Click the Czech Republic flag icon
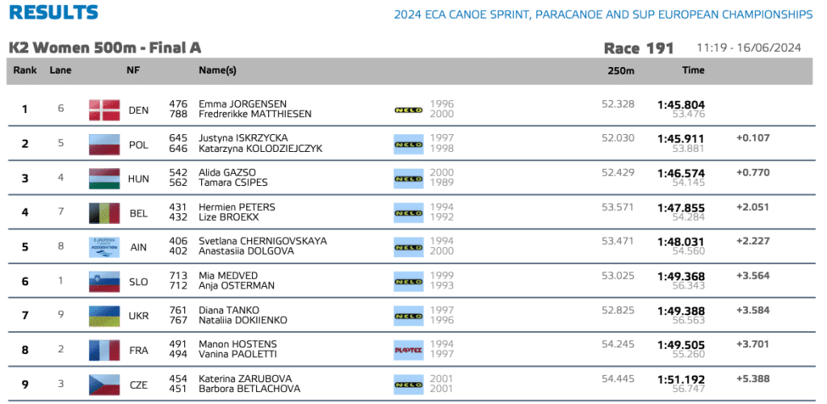 pos(104,385)
